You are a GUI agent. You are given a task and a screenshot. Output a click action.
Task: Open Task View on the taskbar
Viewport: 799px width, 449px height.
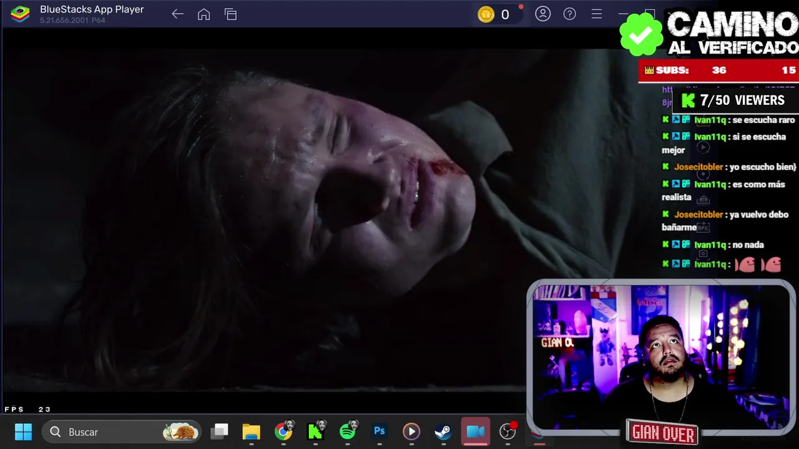[x=219, y=432]
